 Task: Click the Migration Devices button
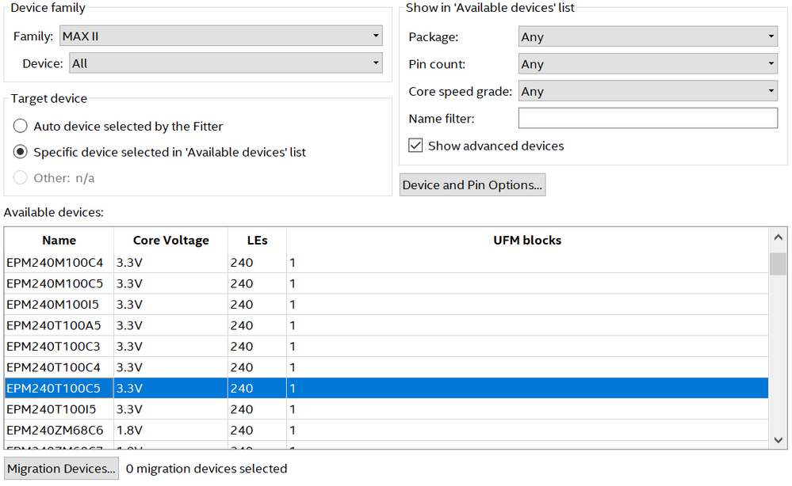click(x=61, y=469)
